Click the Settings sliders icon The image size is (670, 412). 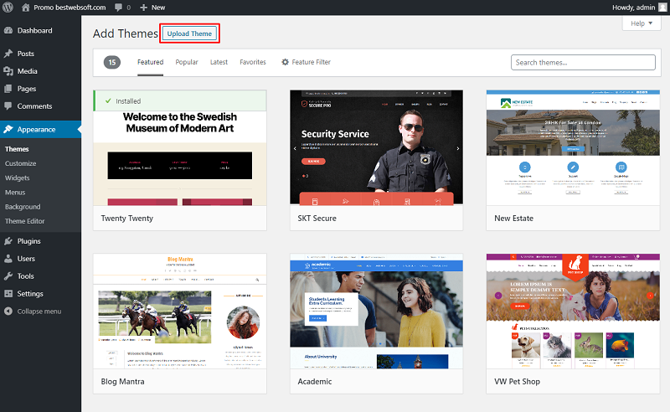tap(8, 294)
